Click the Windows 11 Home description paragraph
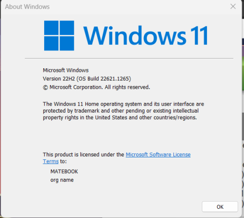 124,111
